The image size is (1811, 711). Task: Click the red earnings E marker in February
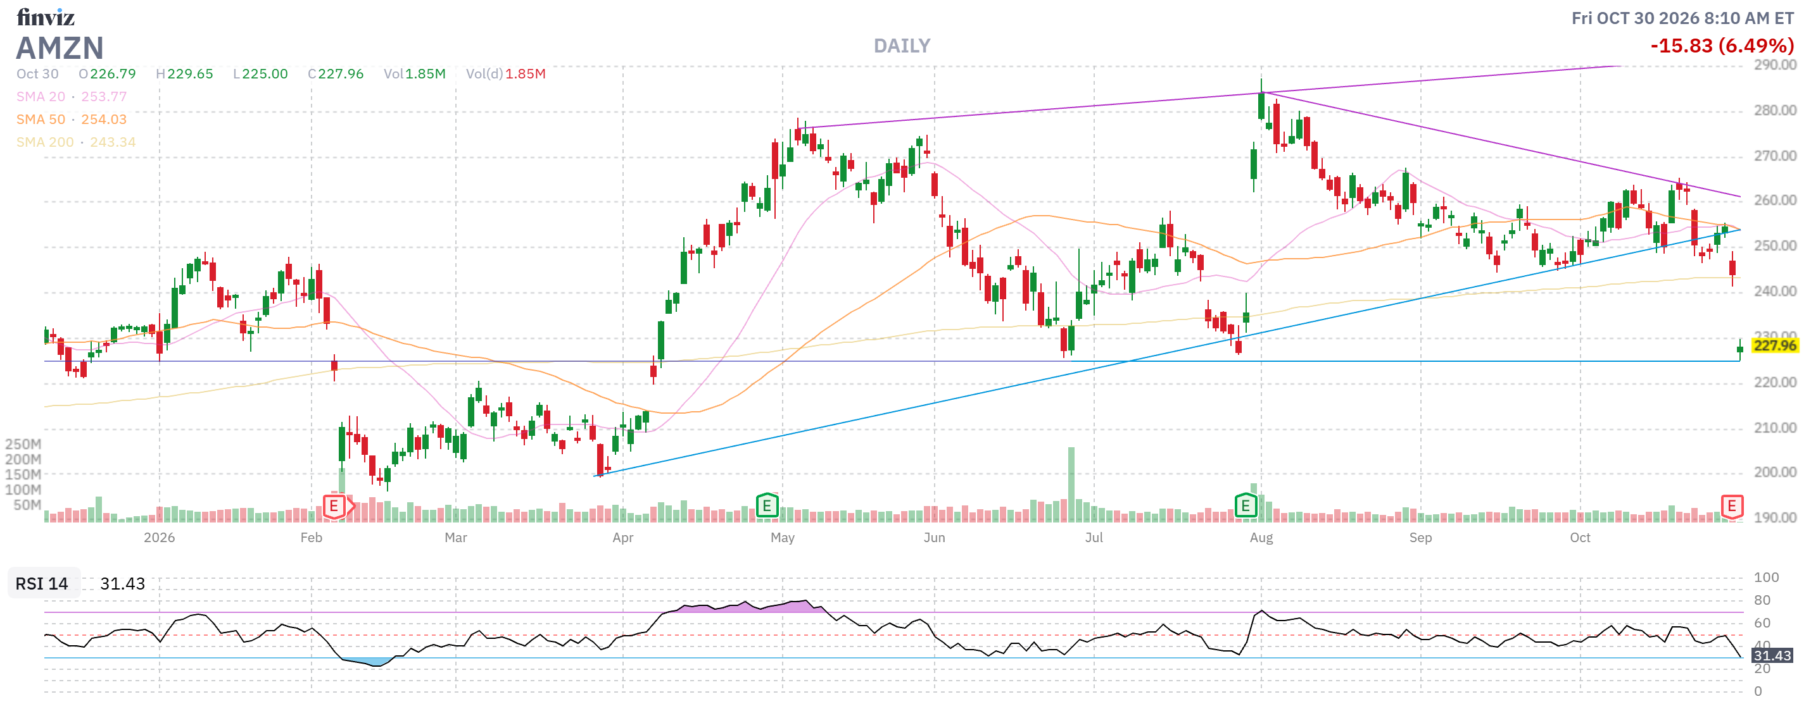coord(334,506)
